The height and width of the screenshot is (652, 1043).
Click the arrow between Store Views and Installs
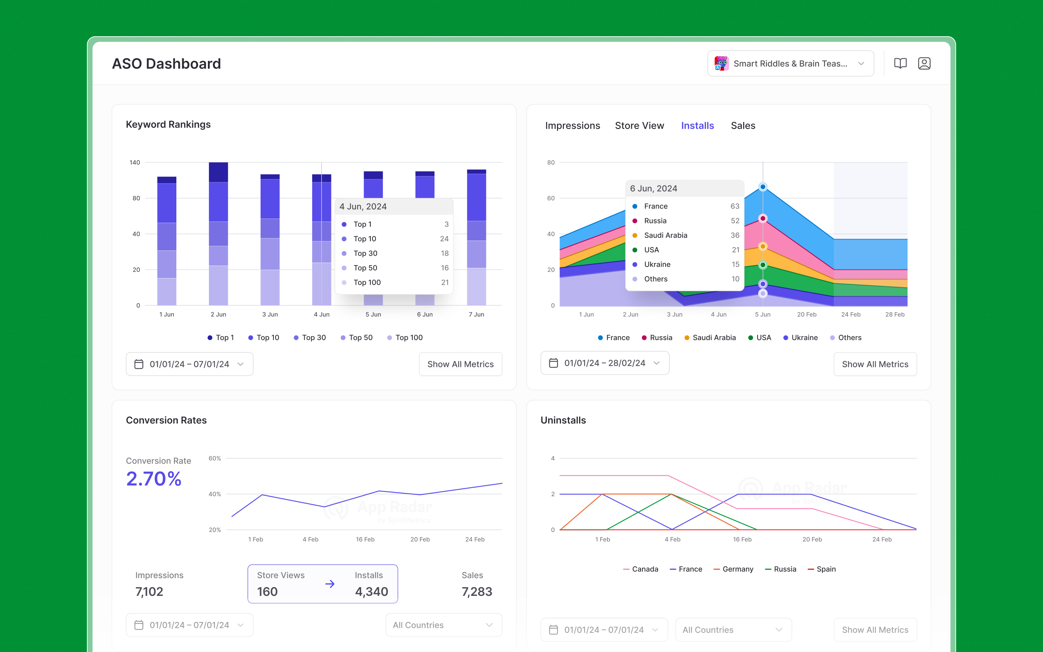point(330,584)
